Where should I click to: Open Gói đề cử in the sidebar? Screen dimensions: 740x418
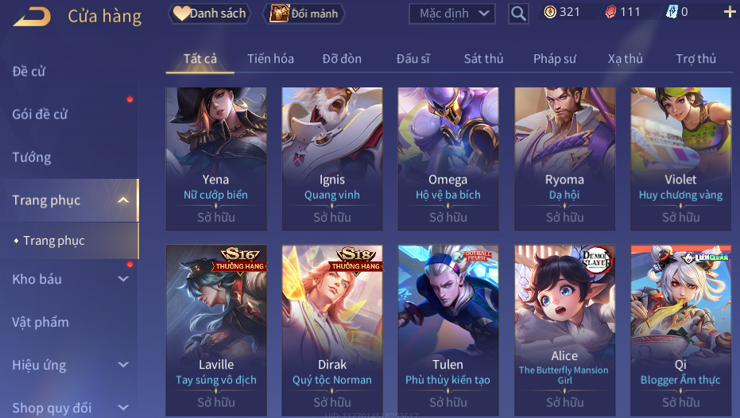(40, 114)
